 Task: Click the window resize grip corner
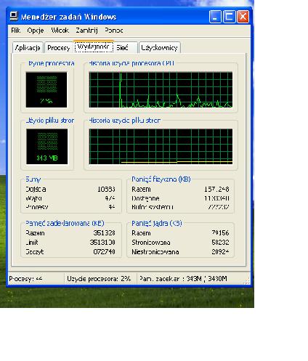click(x=247, y=281)
